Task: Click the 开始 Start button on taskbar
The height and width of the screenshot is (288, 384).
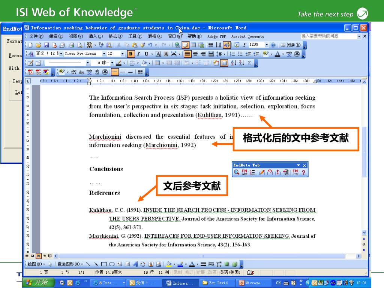Action: pos(39,283)
